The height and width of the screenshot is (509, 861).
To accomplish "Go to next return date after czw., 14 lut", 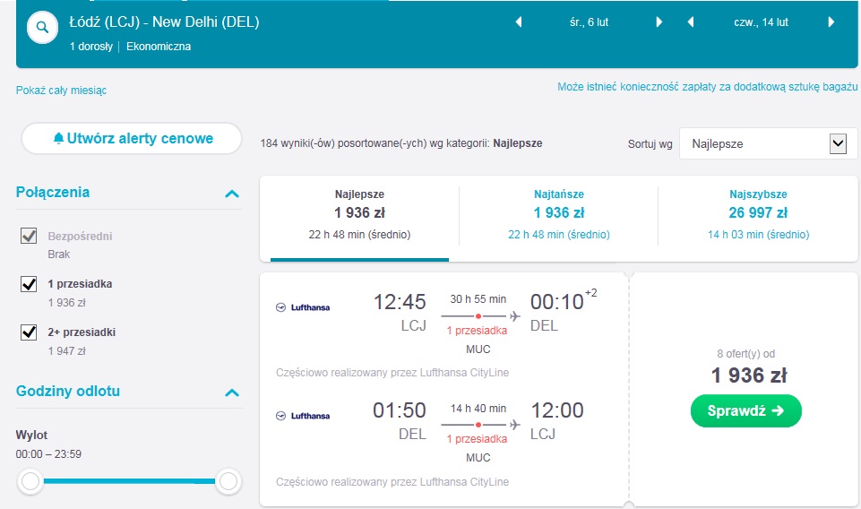I will tap(831, 22).
